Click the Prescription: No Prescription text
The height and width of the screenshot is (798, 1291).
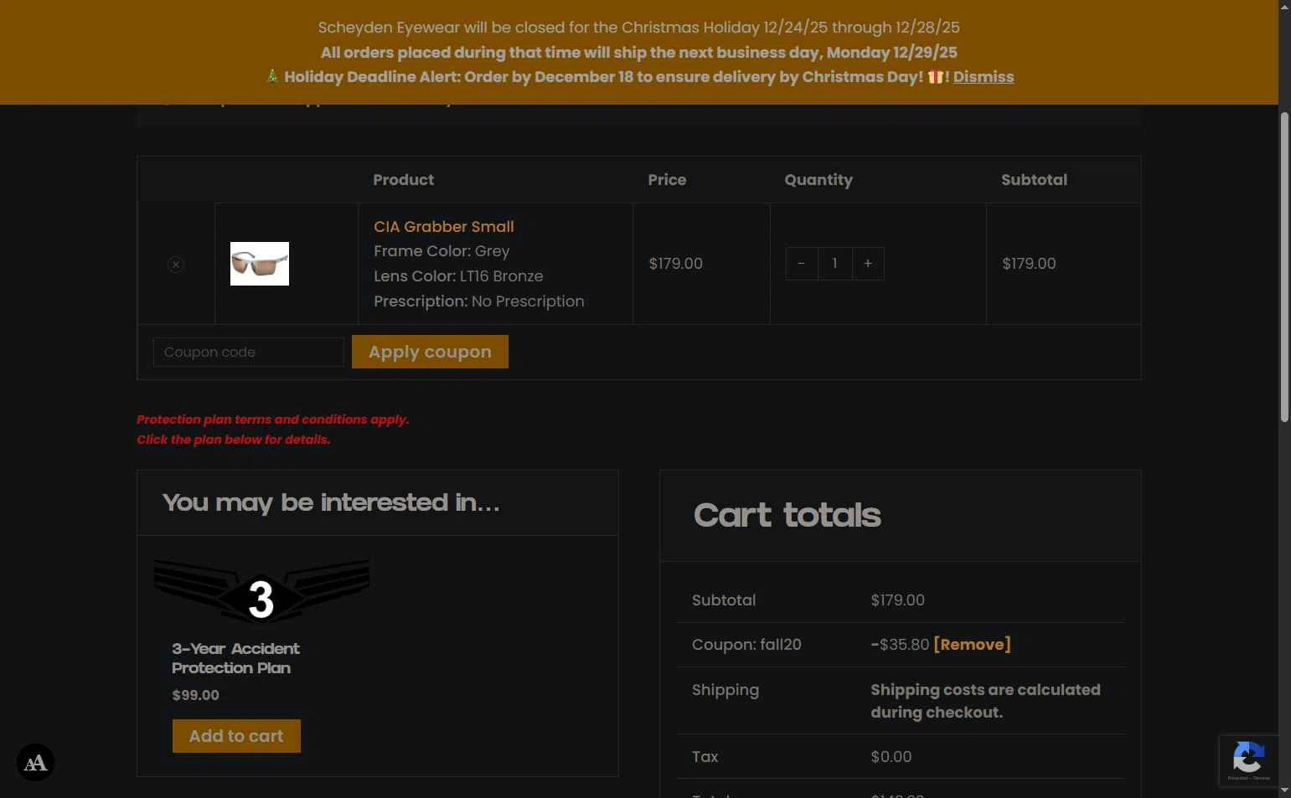click(479, 301)
